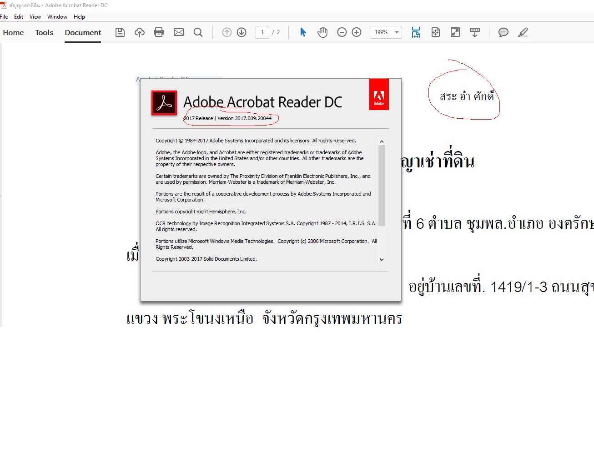Open the zoom level dropdown arrow
This screenshot has height=454, width=594.
click(x=397, y=32)
